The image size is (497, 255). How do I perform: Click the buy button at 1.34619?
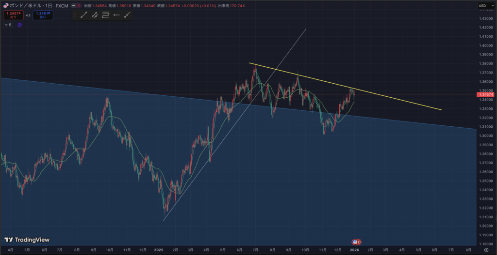43,15
